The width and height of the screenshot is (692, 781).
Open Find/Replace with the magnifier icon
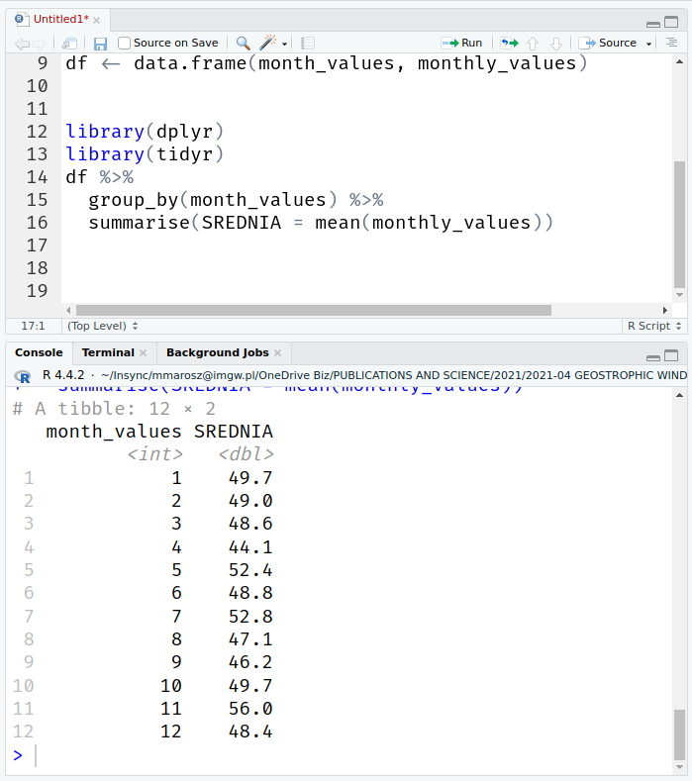(x=243, y=44)
